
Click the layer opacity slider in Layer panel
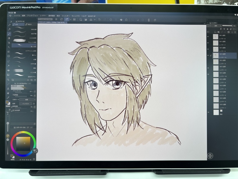[x=227, y=26]
